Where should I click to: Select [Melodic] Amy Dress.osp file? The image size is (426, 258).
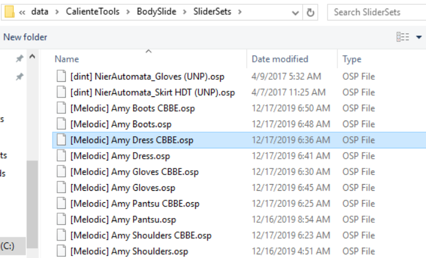pos(120,156)
